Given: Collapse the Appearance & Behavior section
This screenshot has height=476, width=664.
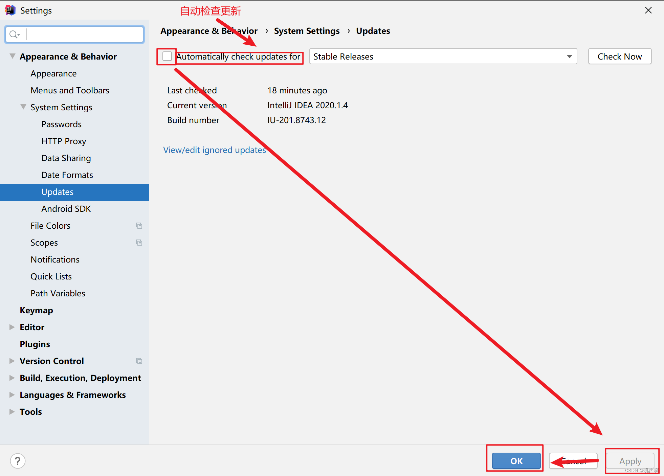Looking at the screenshot, I should tap(13, 56).
